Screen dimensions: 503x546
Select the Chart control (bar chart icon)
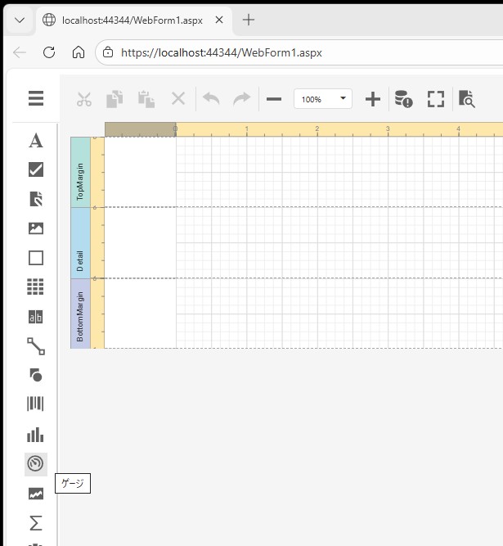coord(35,434)
